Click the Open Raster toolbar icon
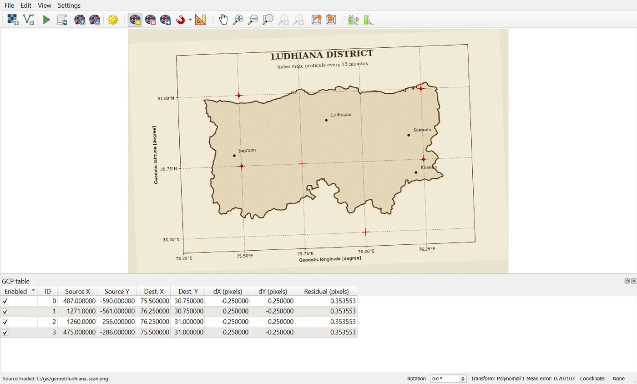Viewport: 637px width, 384px height. pyautogui.click(x=13, y=20)
